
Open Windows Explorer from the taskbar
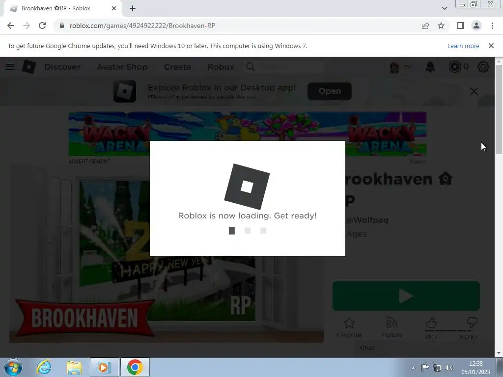(74, 367)
